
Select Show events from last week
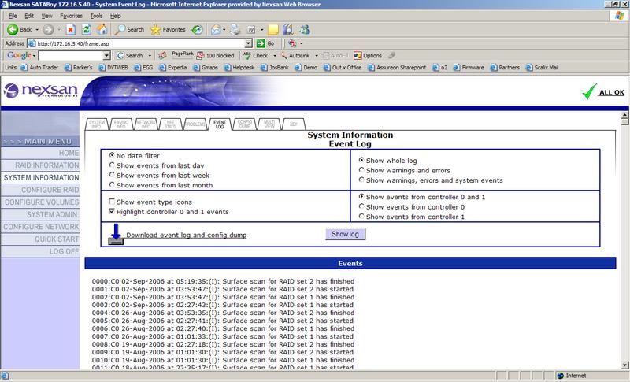(x=112, y=175)
